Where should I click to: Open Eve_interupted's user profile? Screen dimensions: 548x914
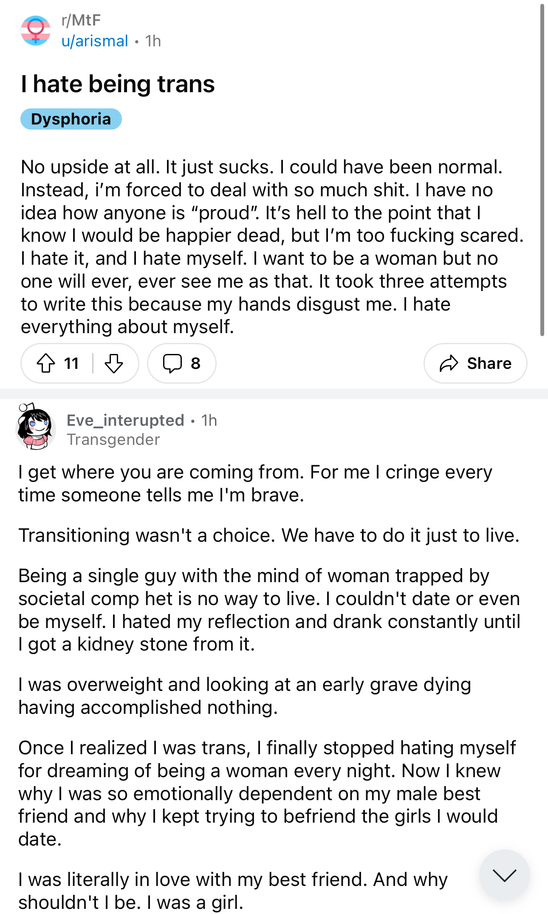click(x=125, y=420)
